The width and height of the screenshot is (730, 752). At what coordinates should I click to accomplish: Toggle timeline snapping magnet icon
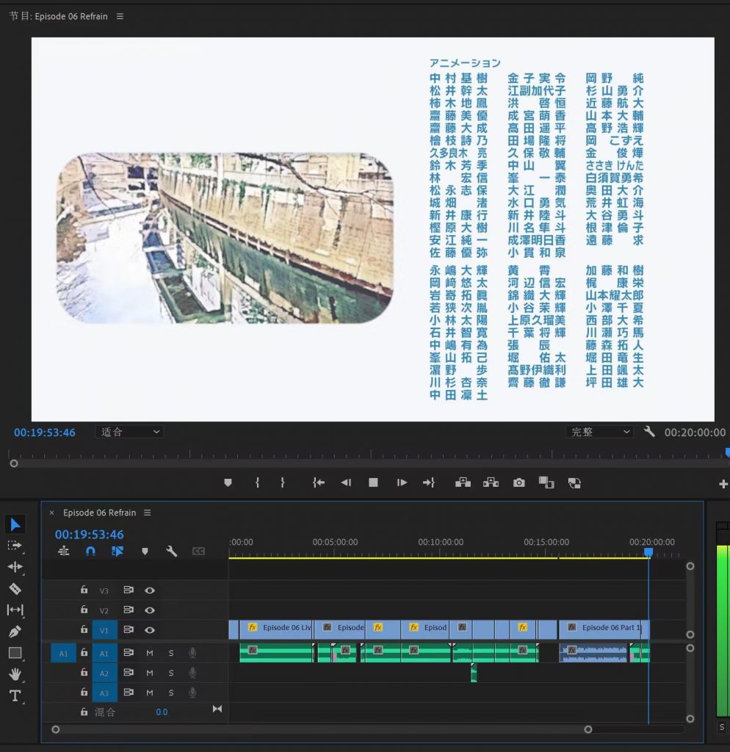click(90, 551)
